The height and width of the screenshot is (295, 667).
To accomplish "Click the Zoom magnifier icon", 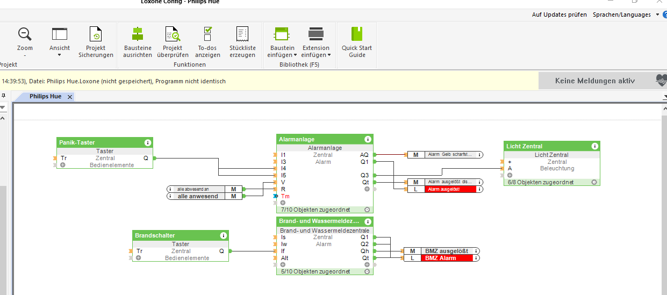I will point(25,34).
